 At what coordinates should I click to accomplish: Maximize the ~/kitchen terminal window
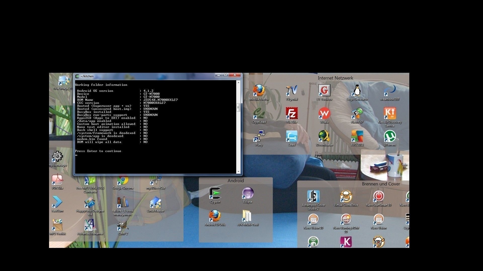click(x=225, y=75)
